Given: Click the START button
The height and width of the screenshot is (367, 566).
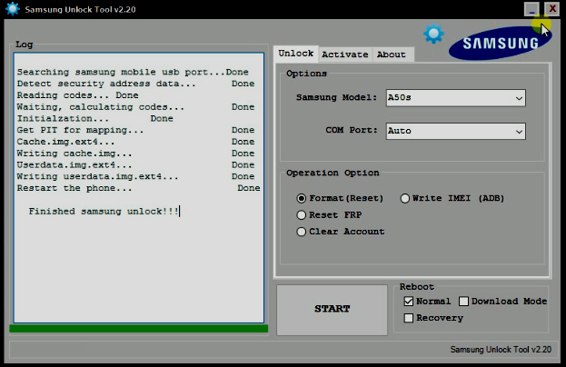Looking at the screenshot, I should 333,310.
